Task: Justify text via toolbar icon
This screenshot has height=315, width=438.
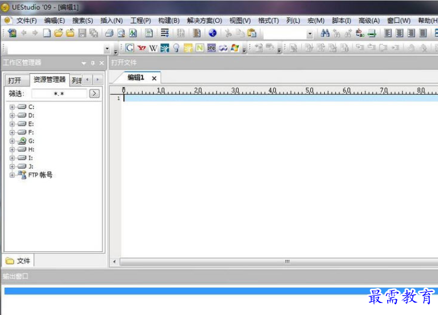Action: (423, 33)
